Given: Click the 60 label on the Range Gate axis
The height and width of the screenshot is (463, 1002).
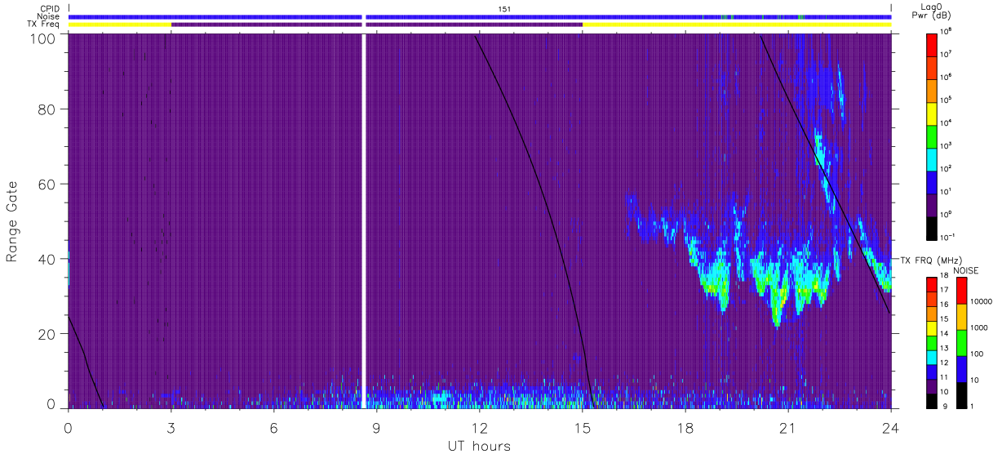Looking at the screenshot, I should point(47,184).
